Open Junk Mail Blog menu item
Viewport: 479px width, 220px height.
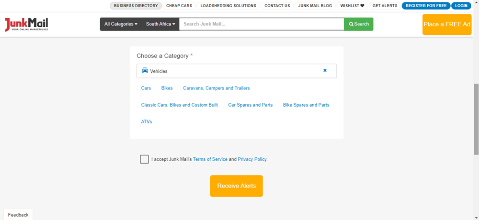315,6
